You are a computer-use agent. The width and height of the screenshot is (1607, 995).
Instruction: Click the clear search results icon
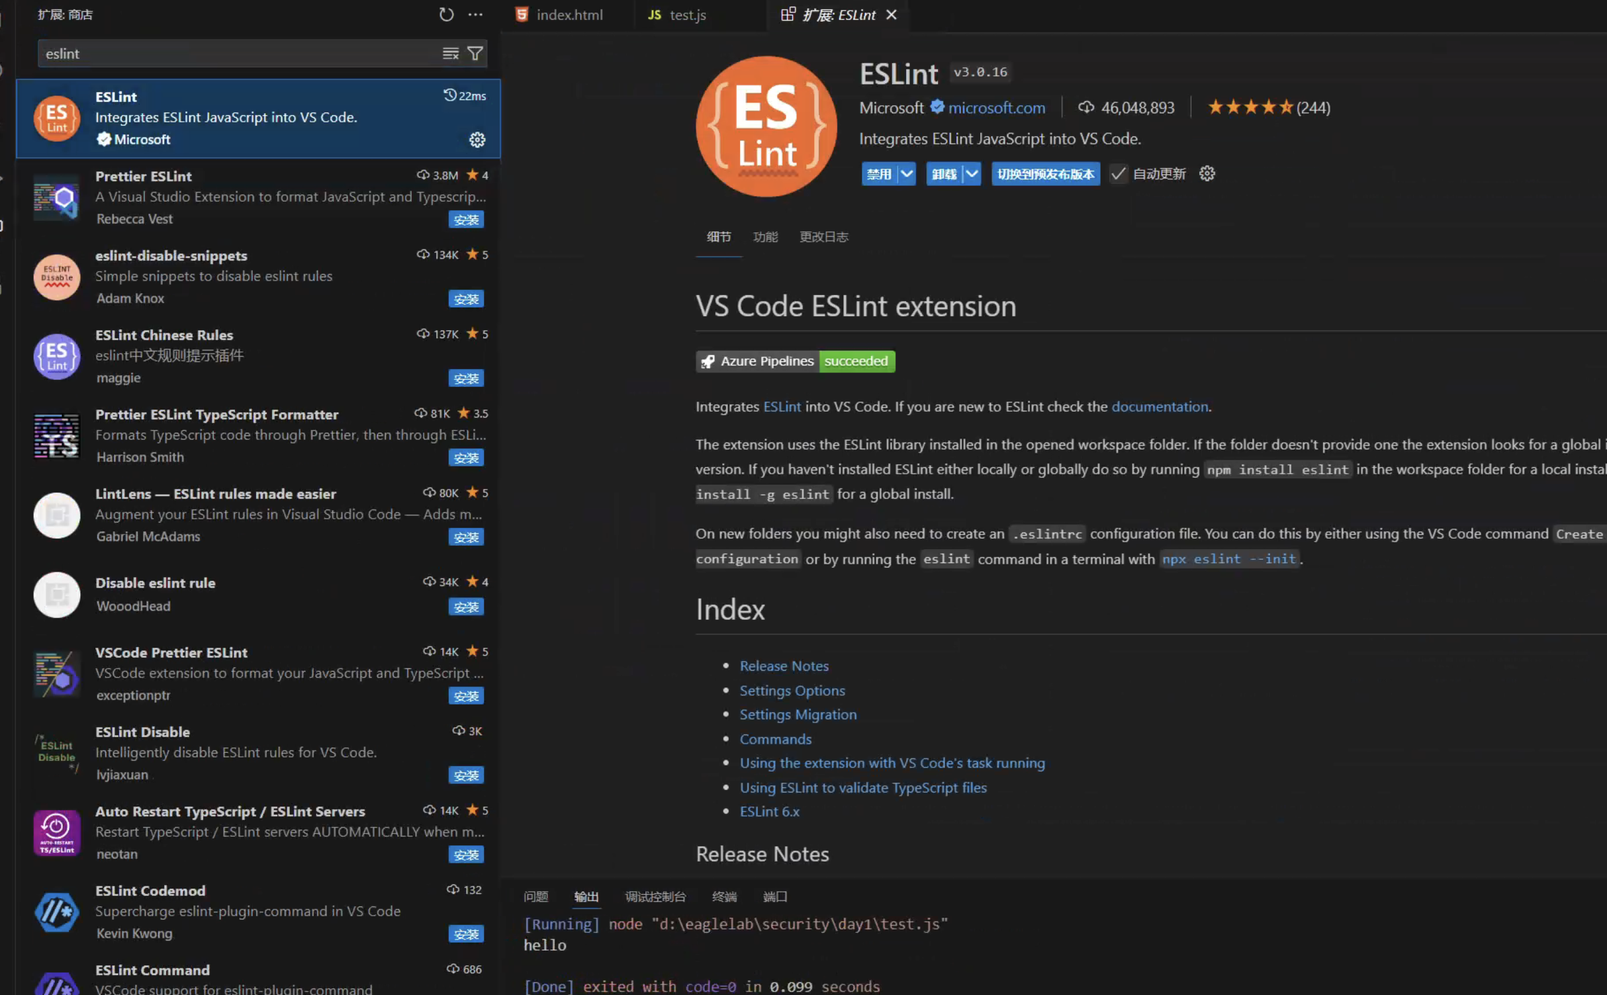coord(450,54)
